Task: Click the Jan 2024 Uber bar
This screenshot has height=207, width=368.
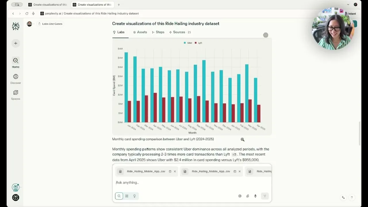Action: point(126,87)
